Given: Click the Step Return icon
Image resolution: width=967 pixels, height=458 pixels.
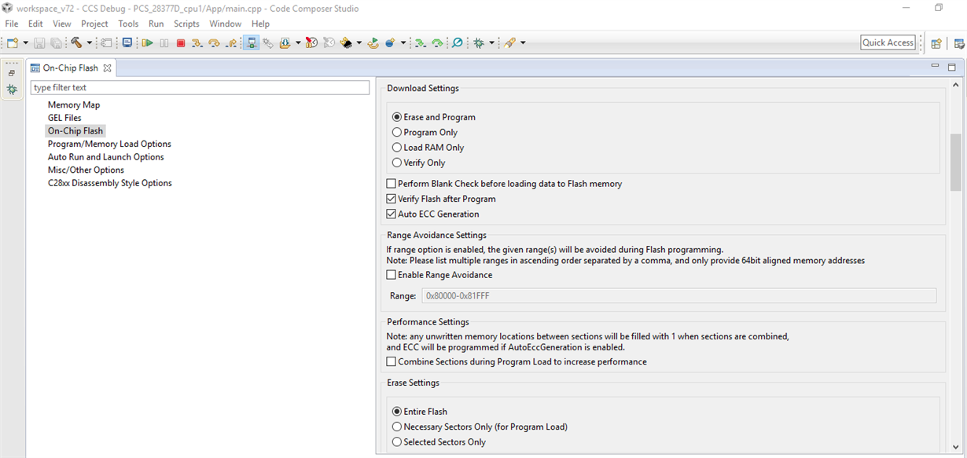Looking at the screenshot, I should (231, 43).
